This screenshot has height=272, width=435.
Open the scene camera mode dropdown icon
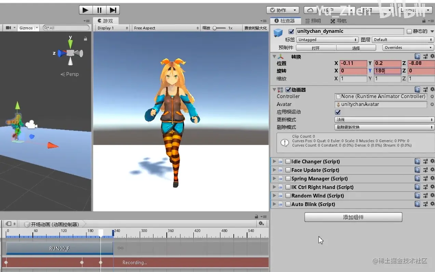(11, 28)
